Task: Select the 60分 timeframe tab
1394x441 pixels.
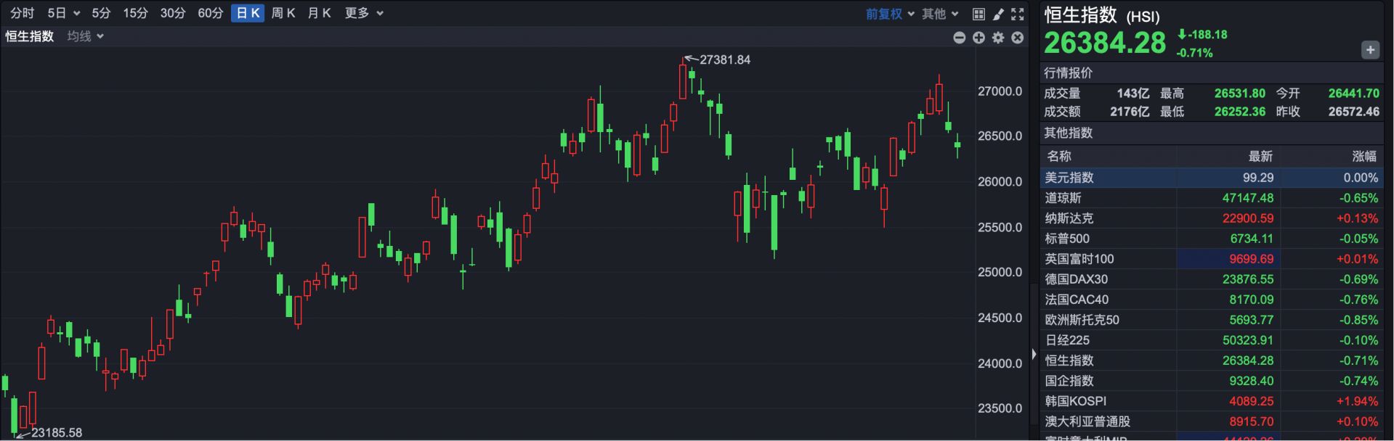Action: coord(210,13)
